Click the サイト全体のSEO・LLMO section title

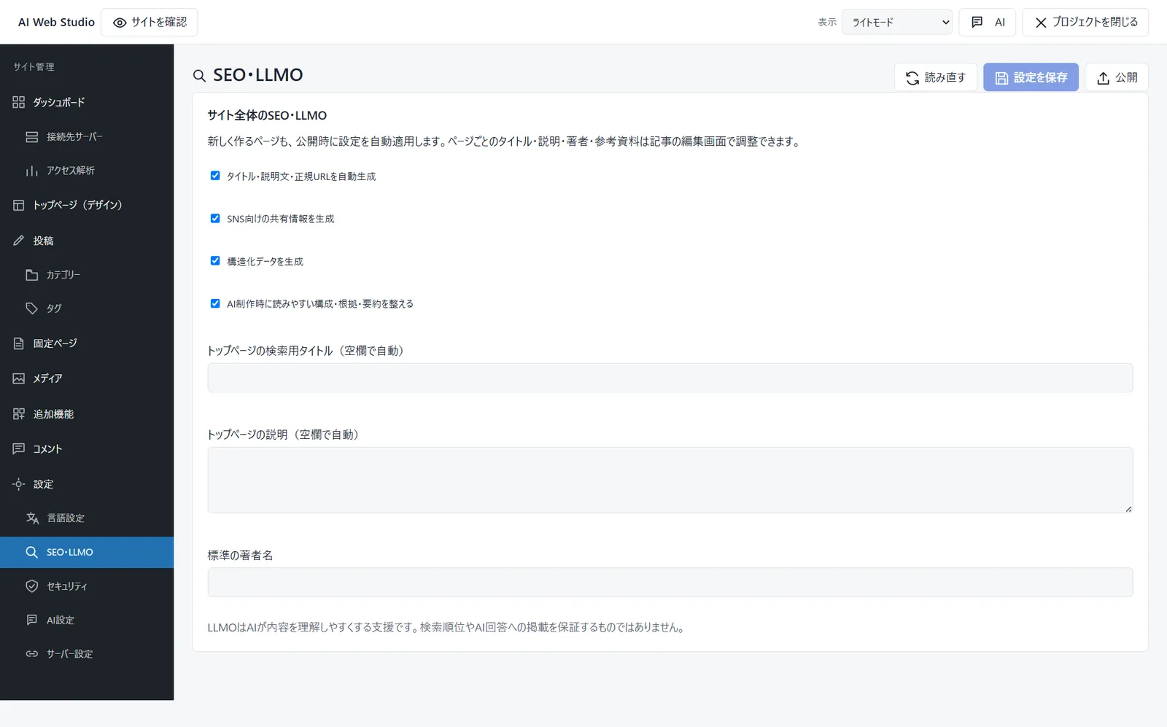(x=267, y=115)
